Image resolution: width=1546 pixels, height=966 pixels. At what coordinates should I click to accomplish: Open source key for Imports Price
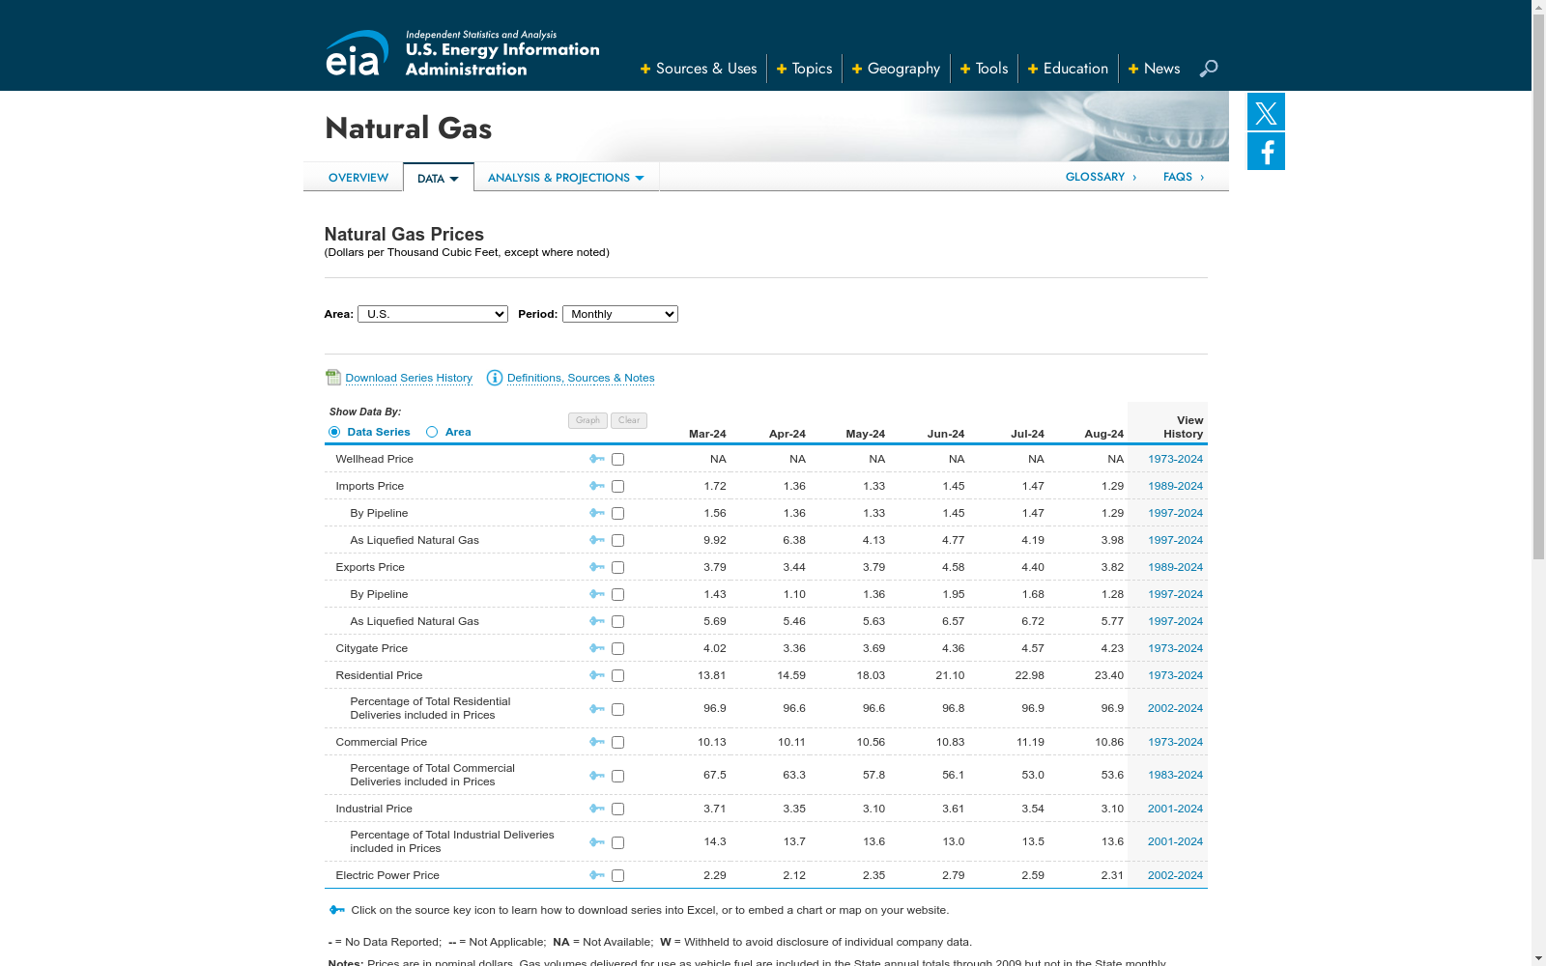597,486
